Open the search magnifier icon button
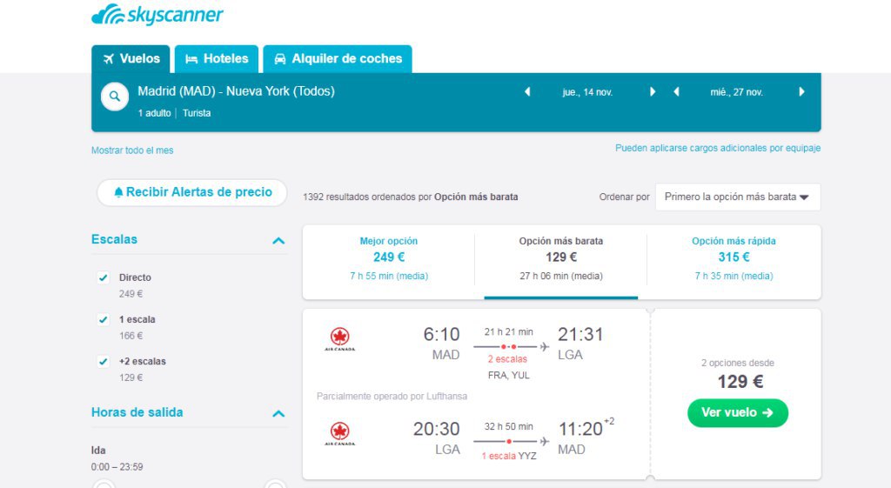The height and width of the screenshot is (488, 891). [x=115, y=97]
